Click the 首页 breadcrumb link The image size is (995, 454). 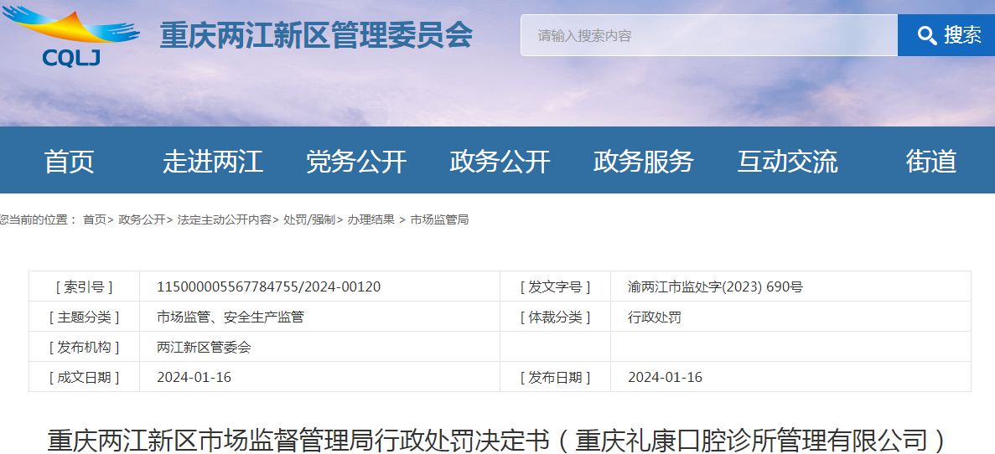tap(94, 219)
